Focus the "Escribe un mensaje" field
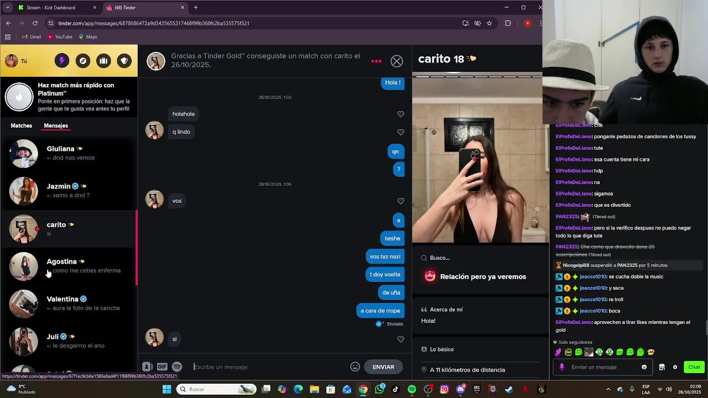Screen dimensions: 708x398 pos(269,367)
